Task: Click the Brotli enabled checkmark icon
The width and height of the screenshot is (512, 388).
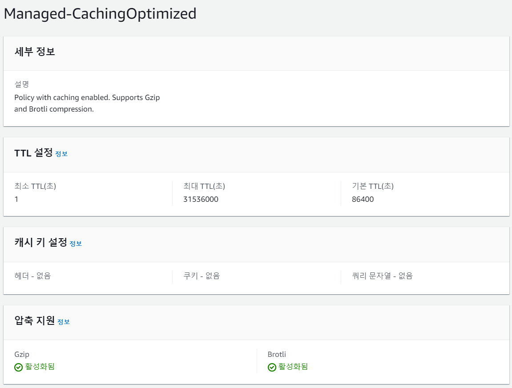Action: 272,367
